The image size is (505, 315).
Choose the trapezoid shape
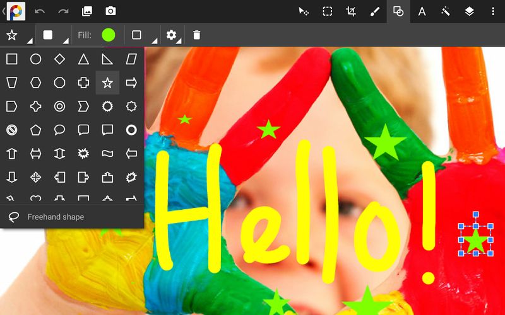coord(12,83)
